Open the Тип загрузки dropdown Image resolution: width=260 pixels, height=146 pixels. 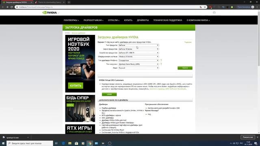[x=139, y=64]
